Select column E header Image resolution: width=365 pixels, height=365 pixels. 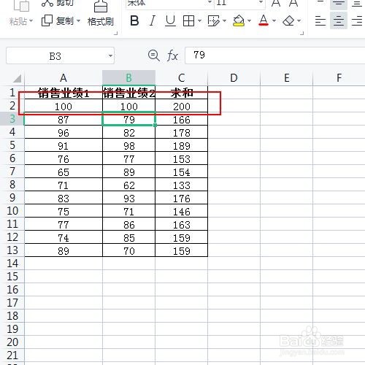(x=287, y=78)
